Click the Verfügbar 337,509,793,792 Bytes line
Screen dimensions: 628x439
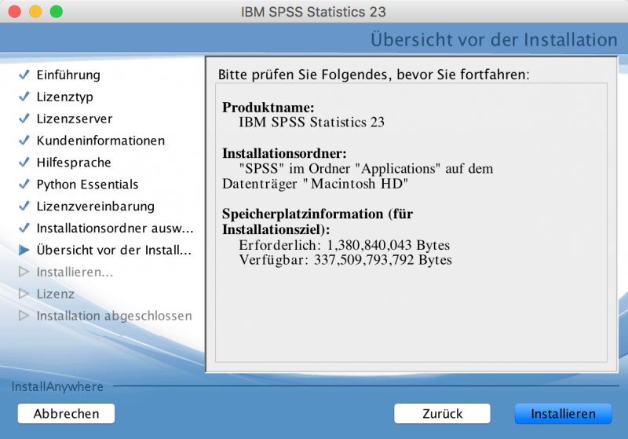(x=345, y=260)
